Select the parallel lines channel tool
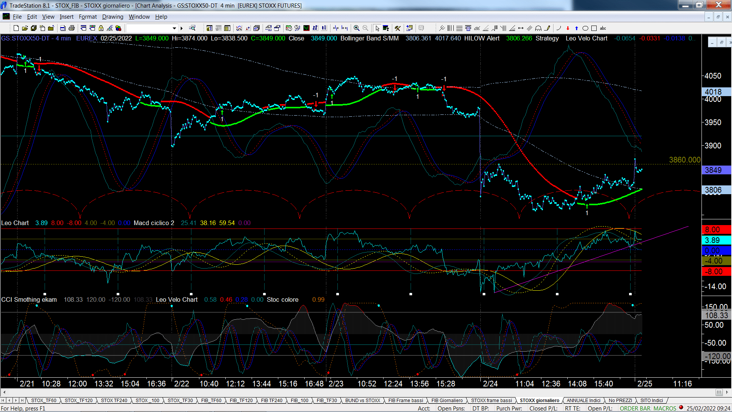 530,28
